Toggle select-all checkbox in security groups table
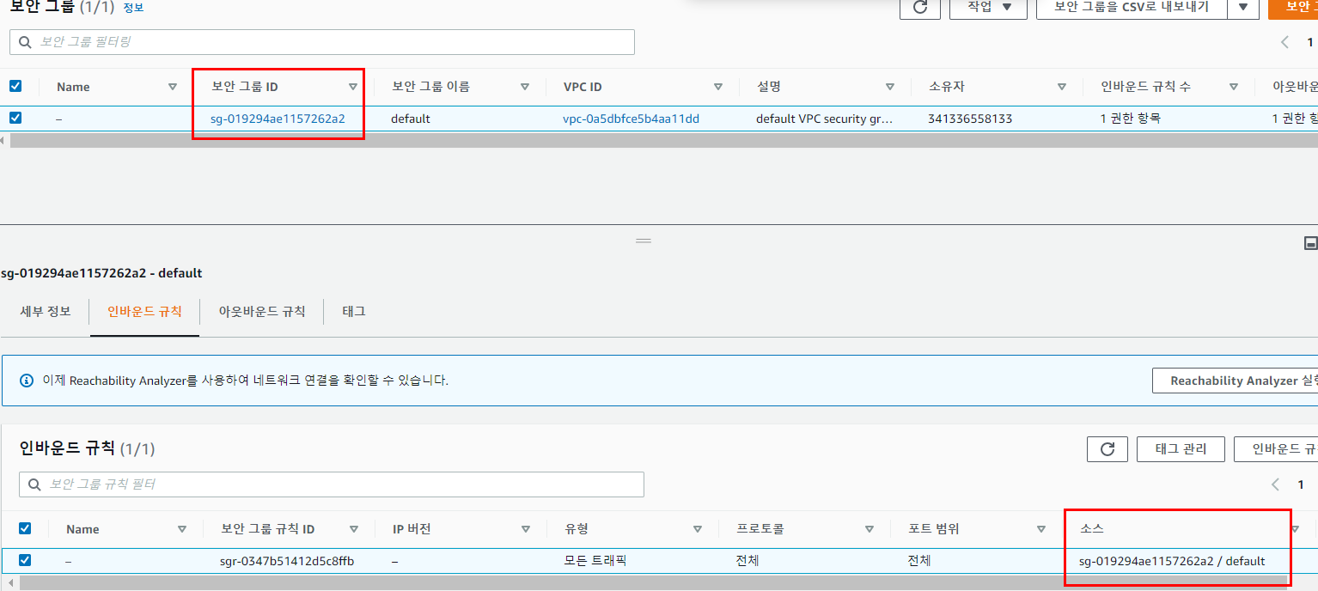1318x591 pixels. (x=15, y=86)
